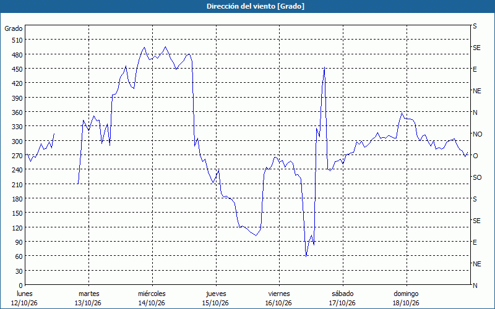Viewport: 495px width, 309px height.
Task: Click the lowest dip near 60 degrees
Action: click(x=306, y=256)
